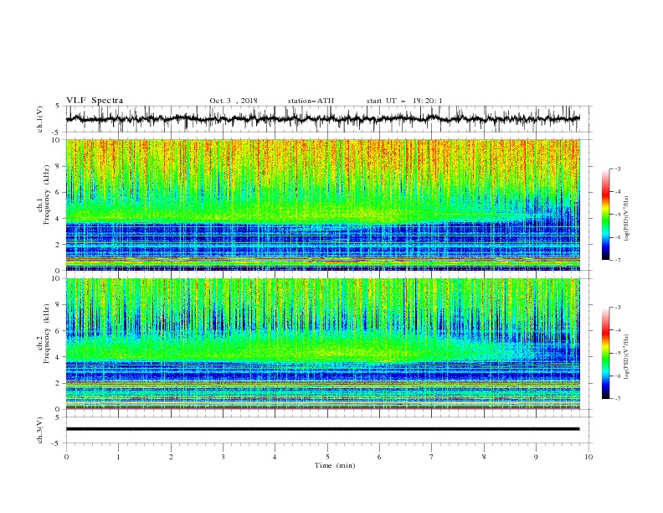This screenshot has height=513, width=663.
Task: Click the ch.2 spectrogram colorbar
Action: (x=605, y=353)
